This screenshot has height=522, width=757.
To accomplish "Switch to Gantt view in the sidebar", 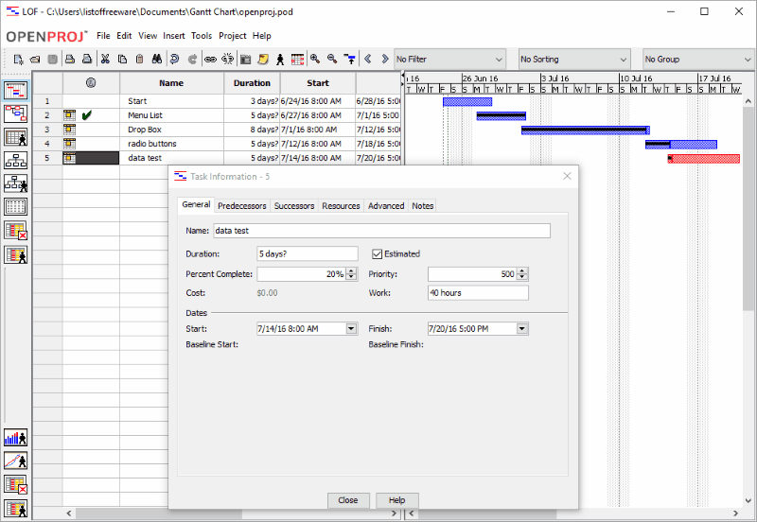I will 16,91.
